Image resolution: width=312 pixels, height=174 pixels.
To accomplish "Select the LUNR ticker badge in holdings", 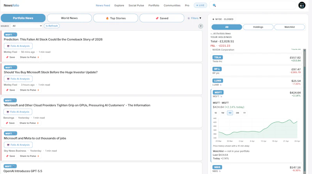I will (x=218, y=81).
